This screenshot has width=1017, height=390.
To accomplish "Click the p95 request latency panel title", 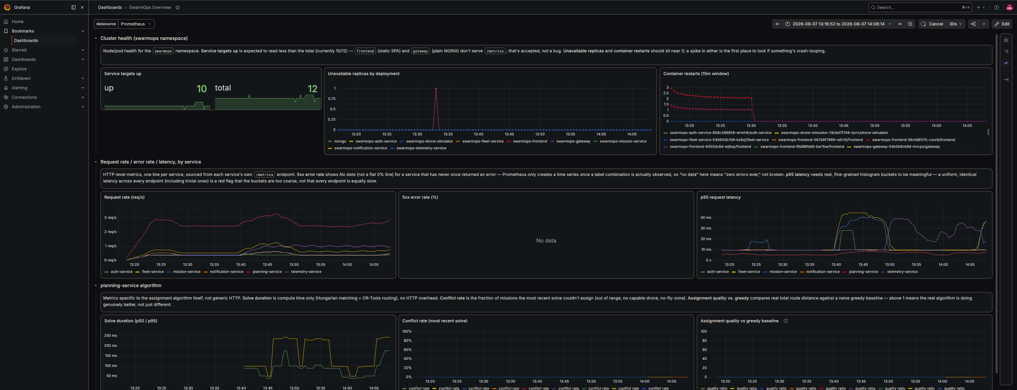I will [x=720, y=197].
